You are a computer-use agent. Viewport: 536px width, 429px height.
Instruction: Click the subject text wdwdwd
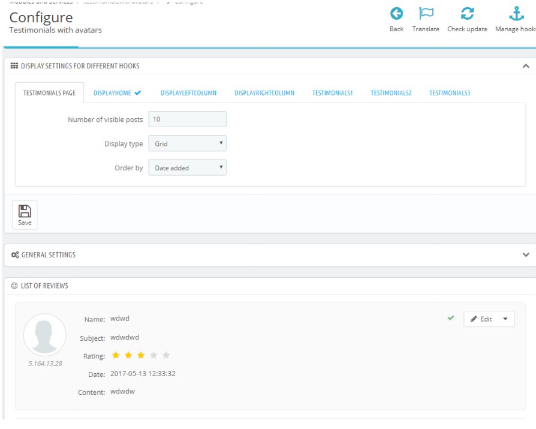[x=125, y=337]
